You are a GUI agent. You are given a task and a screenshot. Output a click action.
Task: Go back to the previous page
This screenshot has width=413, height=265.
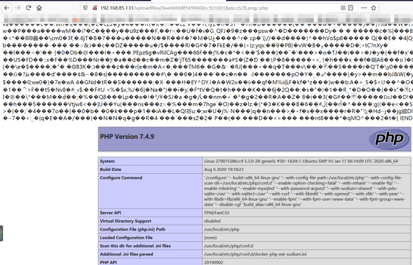click(x=7, y=8)
